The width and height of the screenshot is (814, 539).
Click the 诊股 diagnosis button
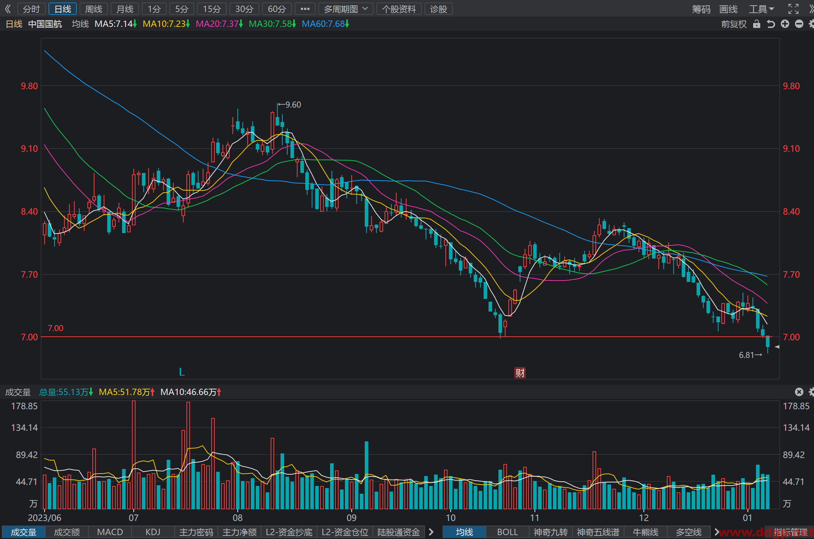click(x=439, y=9)
